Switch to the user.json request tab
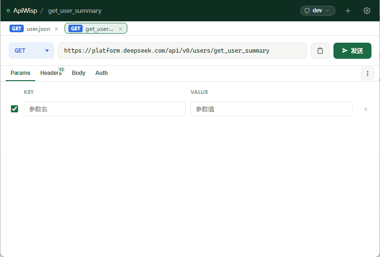 34,28
